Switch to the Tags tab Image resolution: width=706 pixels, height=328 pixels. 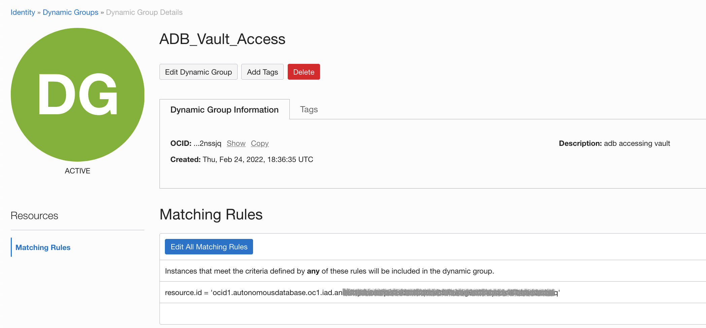(309, 109)
